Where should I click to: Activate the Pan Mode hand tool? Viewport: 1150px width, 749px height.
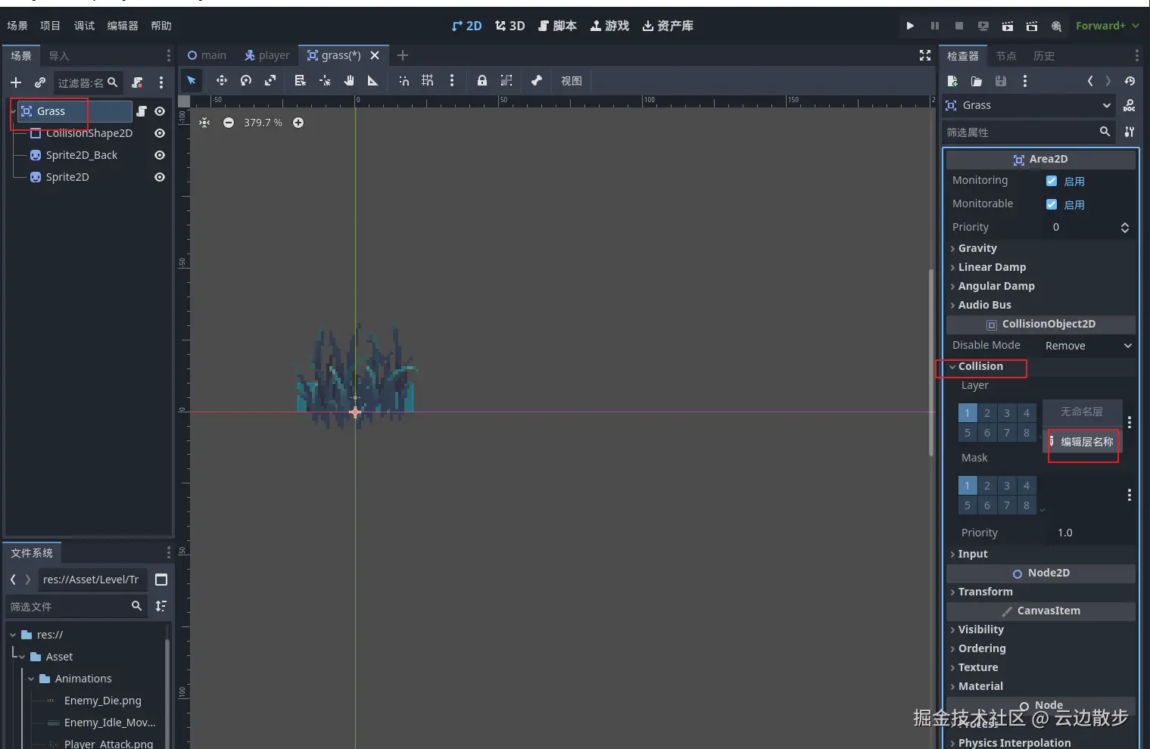coord(349,80)
